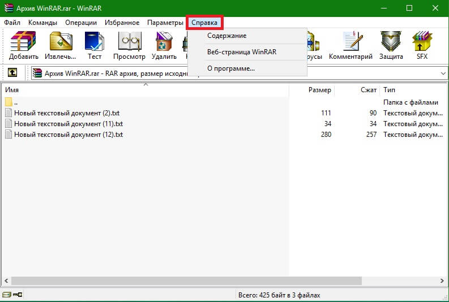
Task: Open the Избранное menu
Action: point(122,23)
